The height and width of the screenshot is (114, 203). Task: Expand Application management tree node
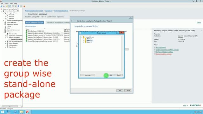[x=5, y=36]
